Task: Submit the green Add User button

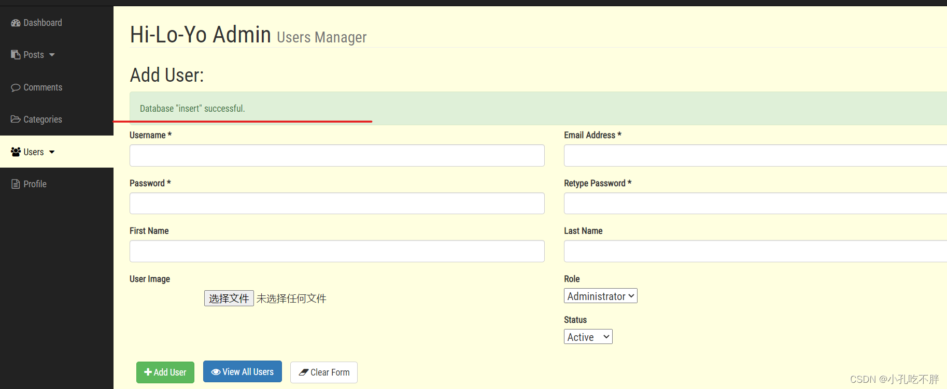Action: click(165, 372)
